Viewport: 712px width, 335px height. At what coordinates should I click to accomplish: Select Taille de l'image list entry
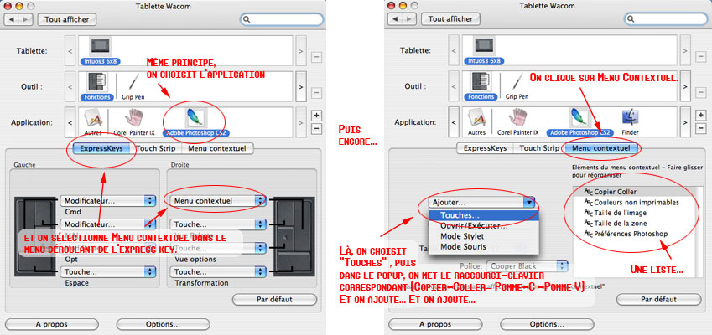click(633, 213)
